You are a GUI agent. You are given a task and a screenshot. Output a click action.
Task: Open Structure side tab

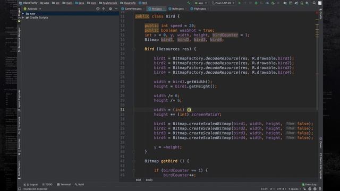tap(19, 125)
